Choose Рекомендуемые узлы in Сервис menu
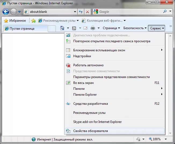Image resolution: width=175 pixels, height=144 pixels. click(x=114, y=113)
